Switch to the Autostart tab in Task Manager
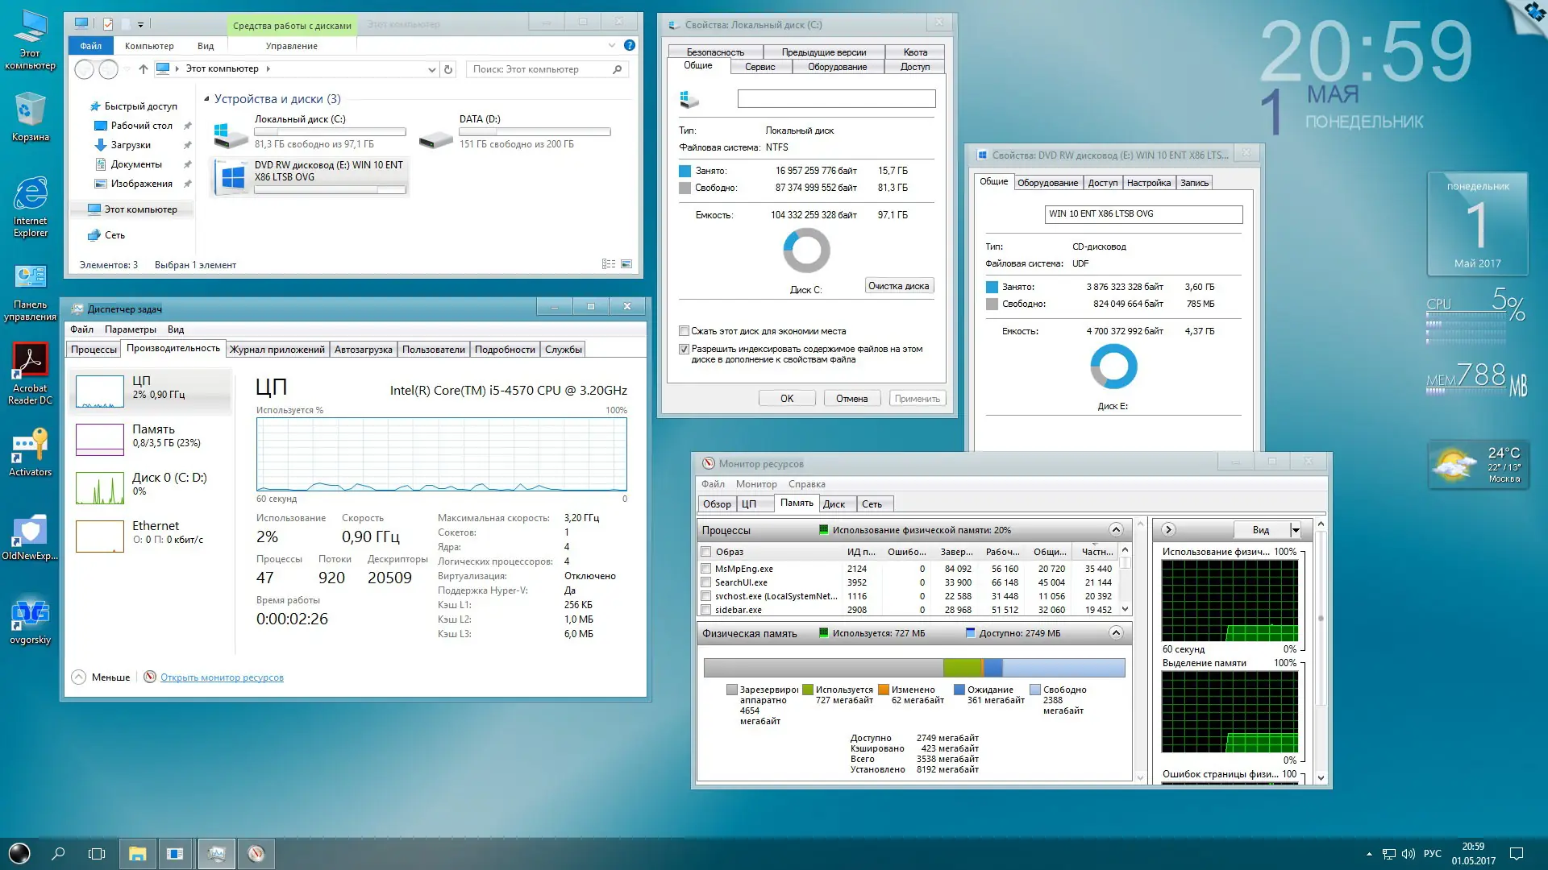This screenshot has width=1548, height=870. pyautogui.click(x=363, y=349)
